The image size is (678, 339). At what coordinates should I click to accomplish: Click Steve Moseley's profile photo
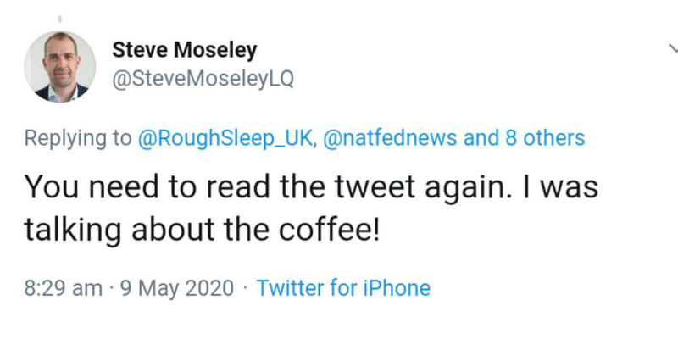coord(60,66)
